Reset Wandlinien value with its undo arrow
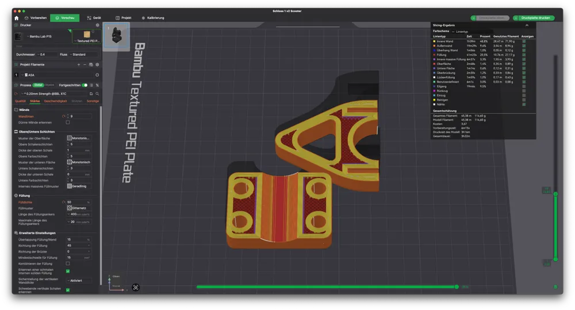 point(63,117)
